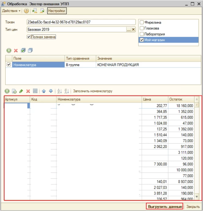Open the Настройки tab
The width and height of the screenshot is (203, 211).
coord(57,11)
